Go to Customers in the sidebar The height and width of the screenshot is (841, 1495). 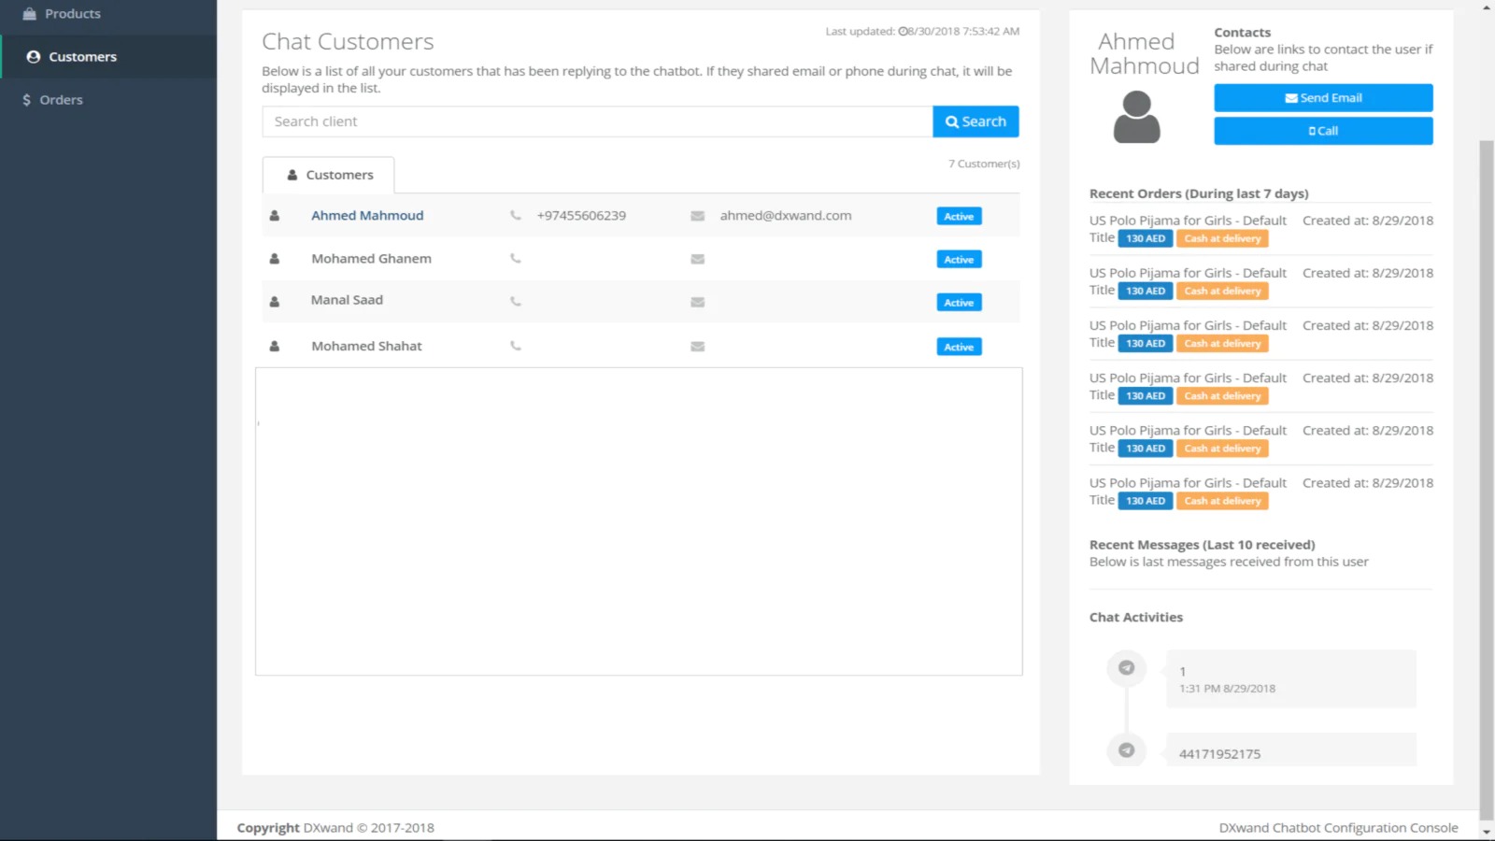point(82,57)
